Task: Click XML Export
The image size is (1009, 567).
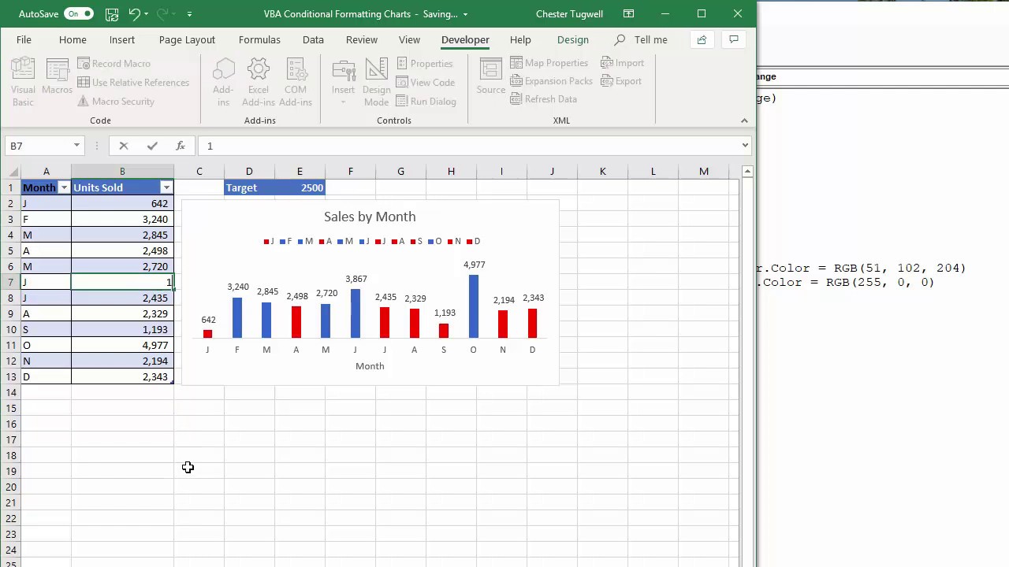Action: [x=621, y=81]
